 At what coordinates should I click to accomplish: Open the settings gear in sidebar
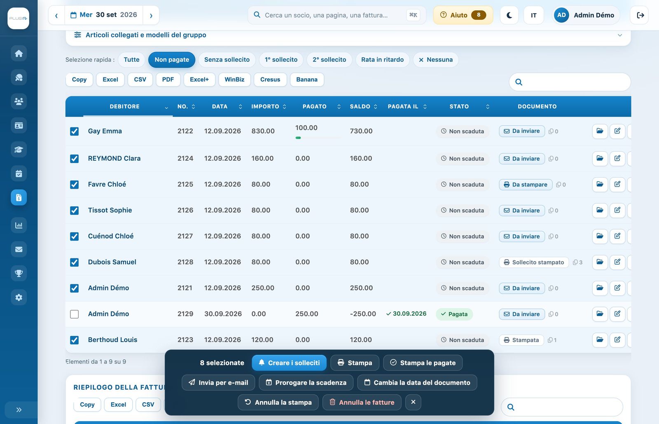(19, 298)
